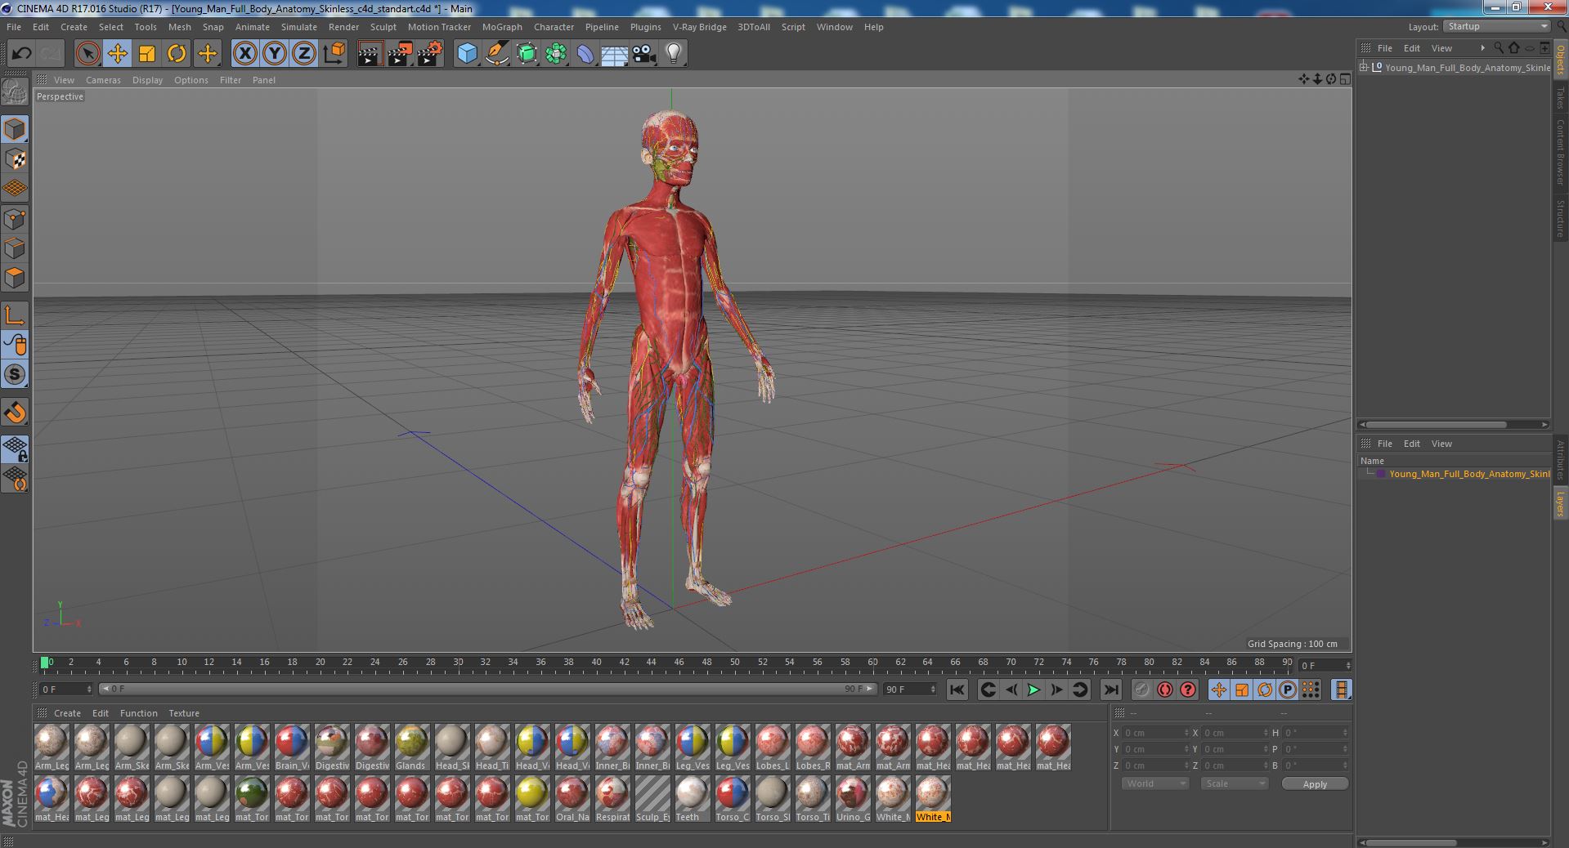Toggle Enable Snap icon

[x=15, y=375]
